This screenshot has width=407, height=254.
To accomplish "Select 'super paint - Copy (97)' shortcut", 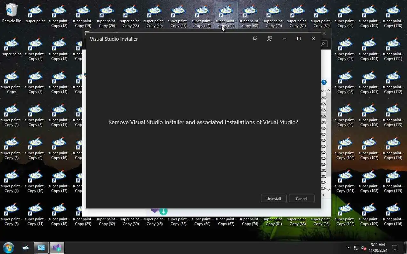I will [x=345, y=49].
